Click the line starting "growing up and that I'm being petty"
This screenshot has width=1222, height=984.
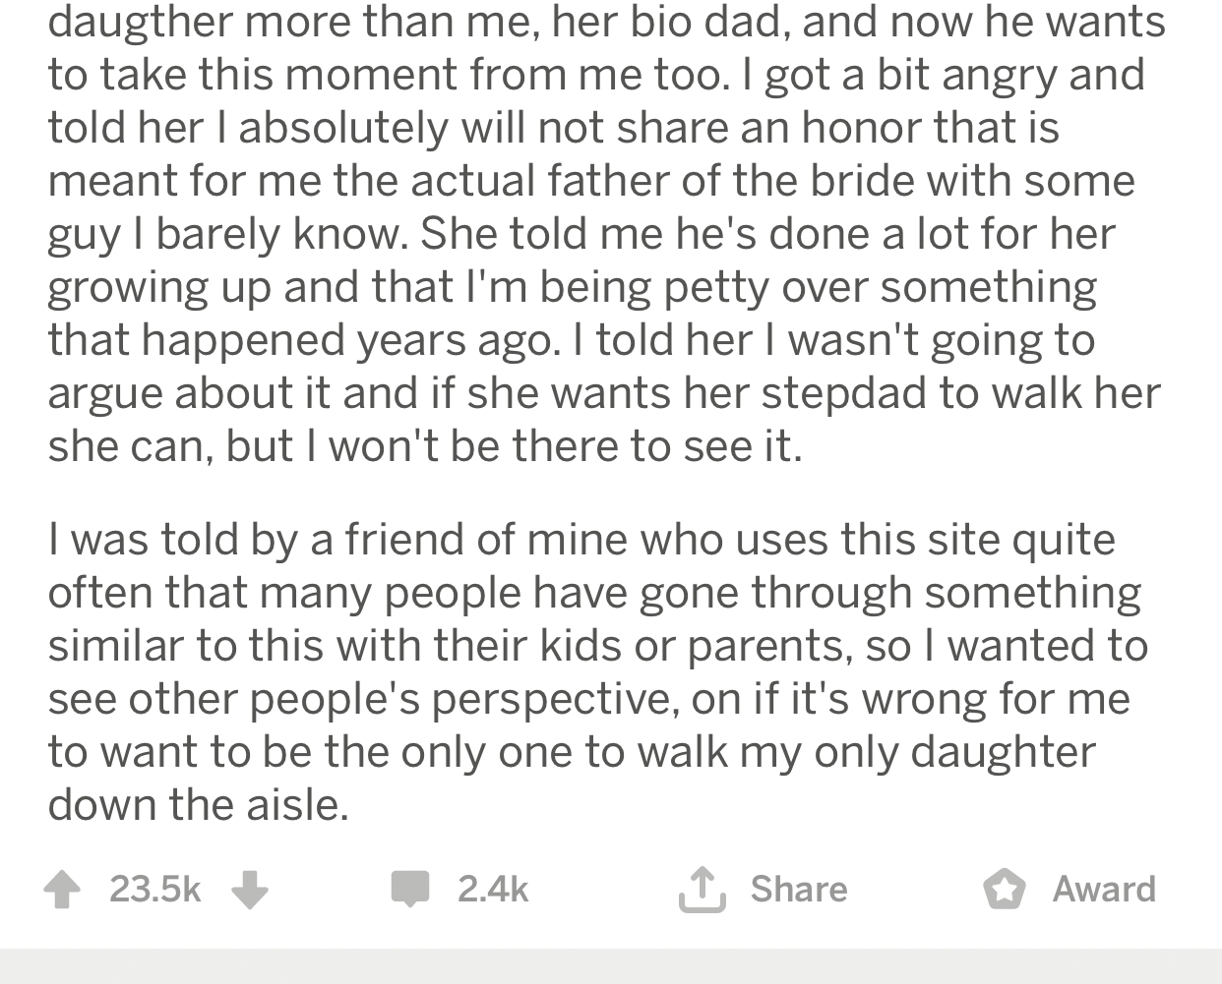(573, 286)
